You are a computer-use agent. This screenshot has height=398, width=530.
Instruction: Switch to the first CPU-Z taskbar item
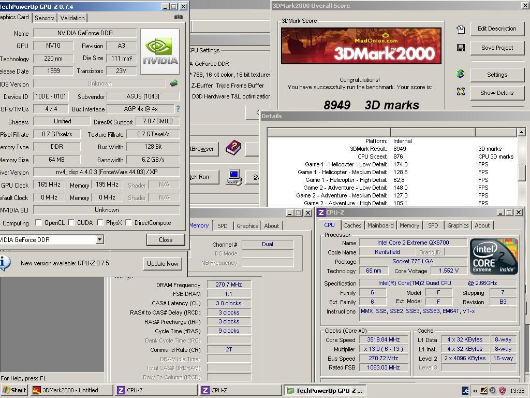point(156,390)
